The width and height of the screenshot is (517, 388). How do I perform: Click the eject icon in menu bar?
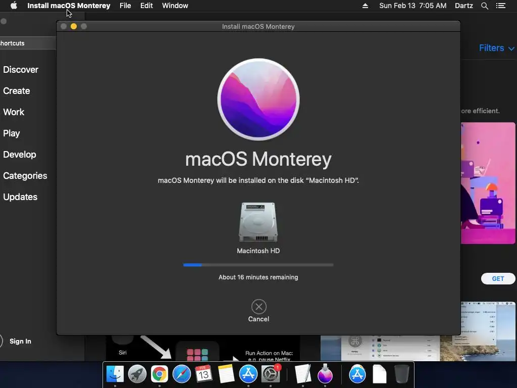point(365,6)
